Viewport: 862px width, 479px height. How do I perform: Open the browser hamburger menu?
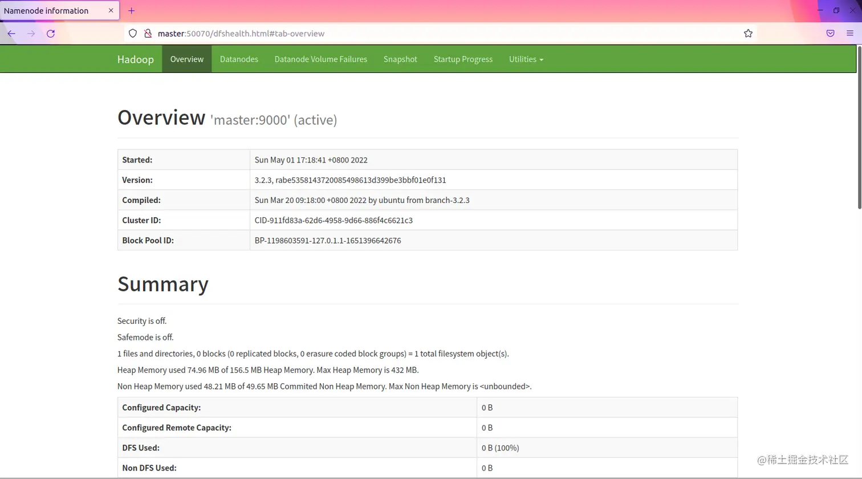click(x=850, y=34)
